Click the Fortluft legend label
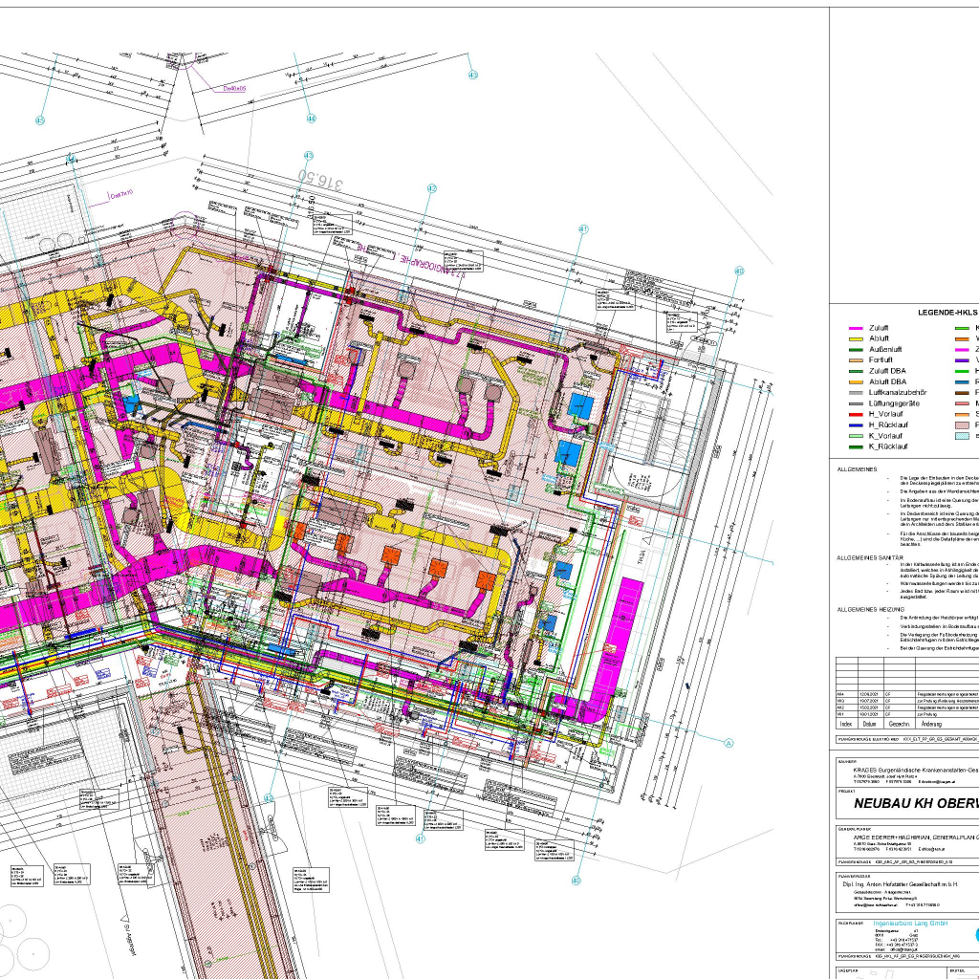979x979 pixels. point(882,359)
